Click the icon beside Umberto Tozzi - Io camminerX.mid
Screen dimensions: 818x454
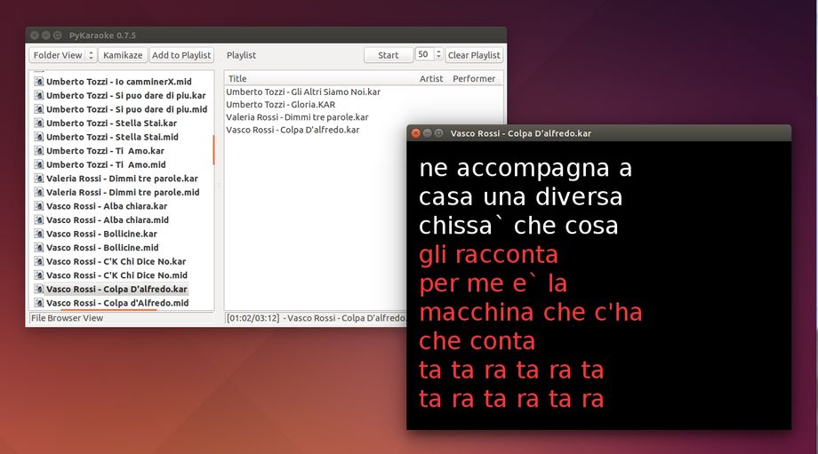[x=39, y=82]
